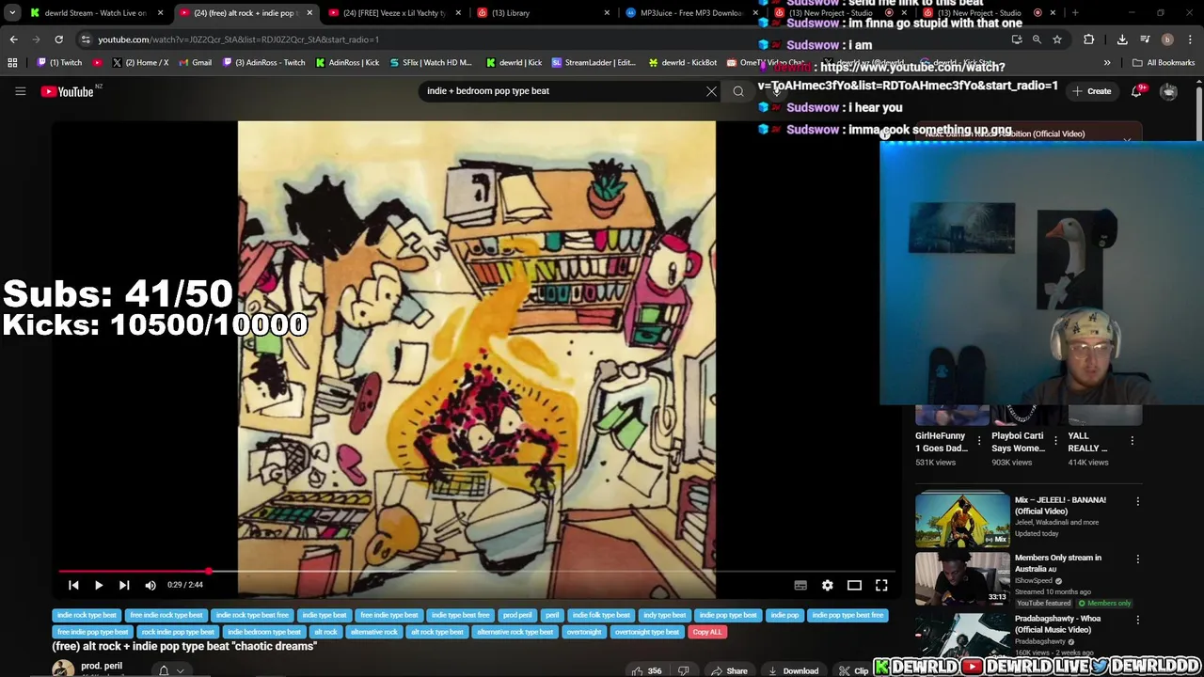The image size is (1204, 677).
Task: Open Chrome extensions puzzle icon
Action: (x=1088, y=39)
